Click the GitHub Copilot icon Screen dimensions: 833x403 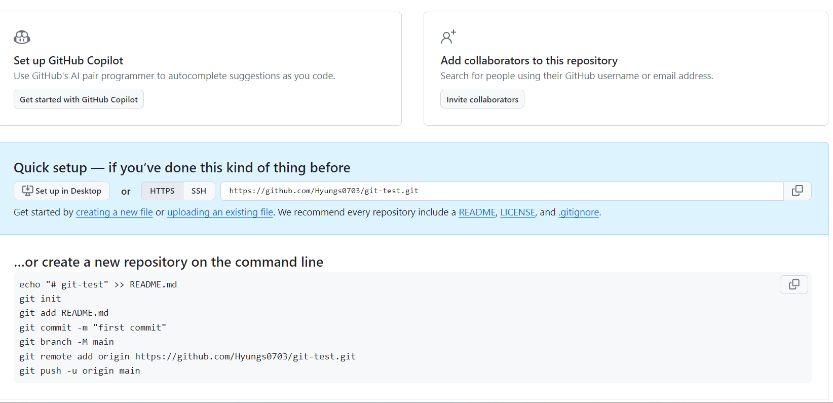tap(22, 37)
